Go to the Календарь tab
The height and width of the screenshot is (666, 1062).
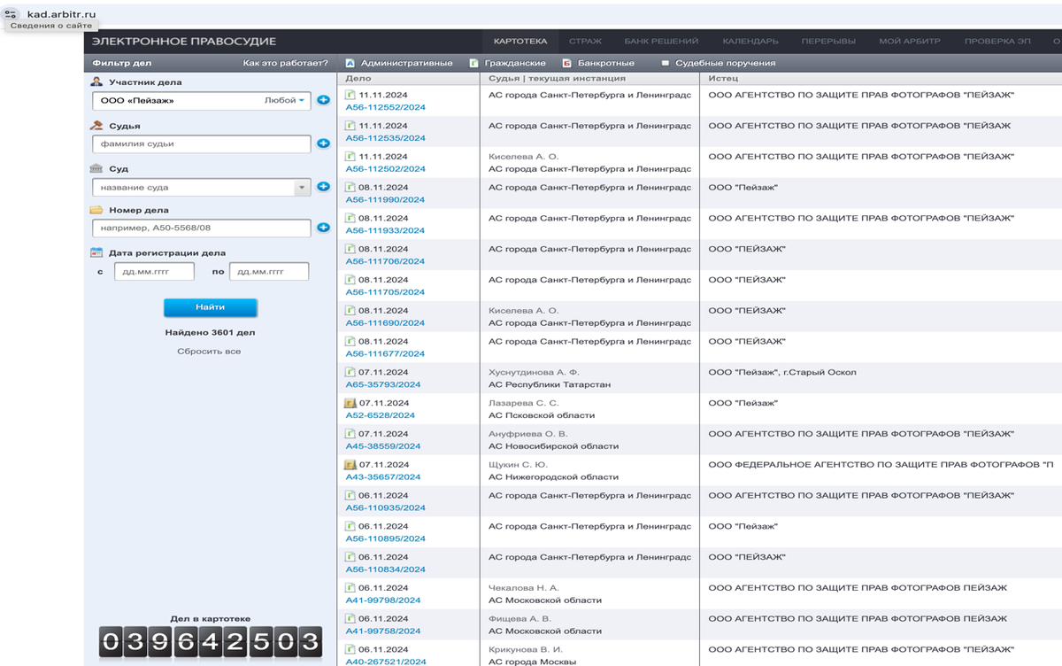(x=750, y=41)
